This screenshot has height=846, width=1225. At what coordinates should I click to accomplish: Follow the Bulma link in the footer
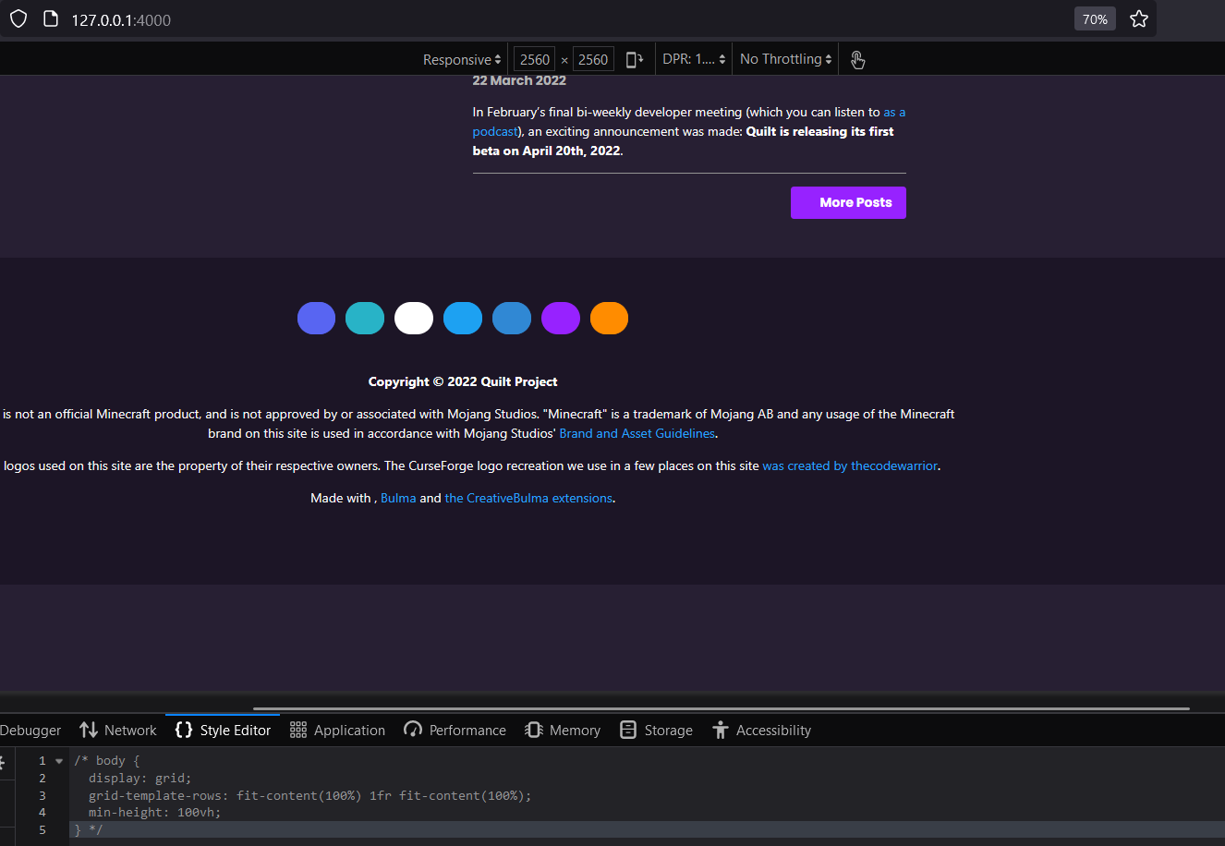tap(397, 497)
